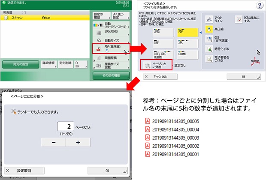Viewport: 266px width, 180px height.
Task: Increase pages per split with plus button
Action: click(78, 143)
